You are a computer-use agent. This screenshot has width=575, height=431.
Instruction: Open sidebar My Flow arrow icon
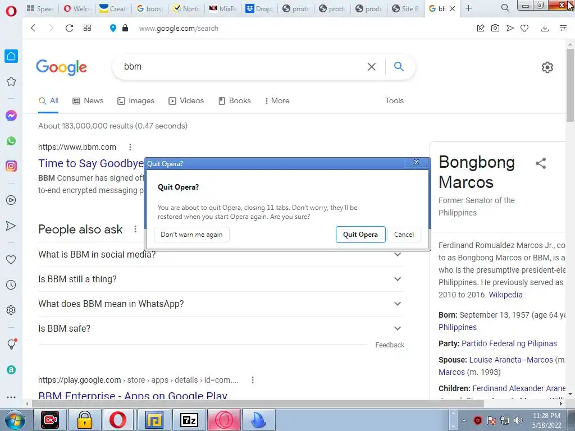coord(11,226)
